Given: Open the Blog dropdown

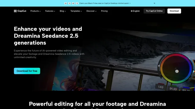Looking at the screenshot, I should pos(63,11).
